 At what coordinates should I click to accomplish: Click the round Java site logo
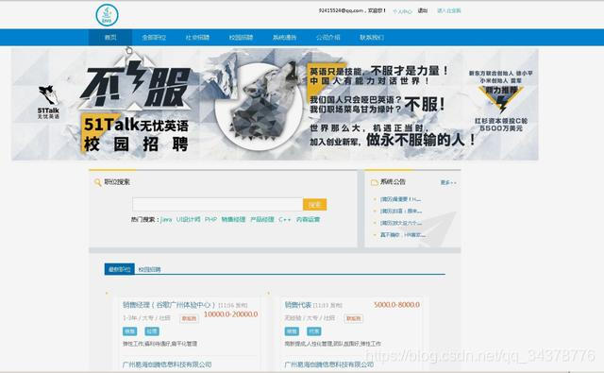click(x=107, y=15)
